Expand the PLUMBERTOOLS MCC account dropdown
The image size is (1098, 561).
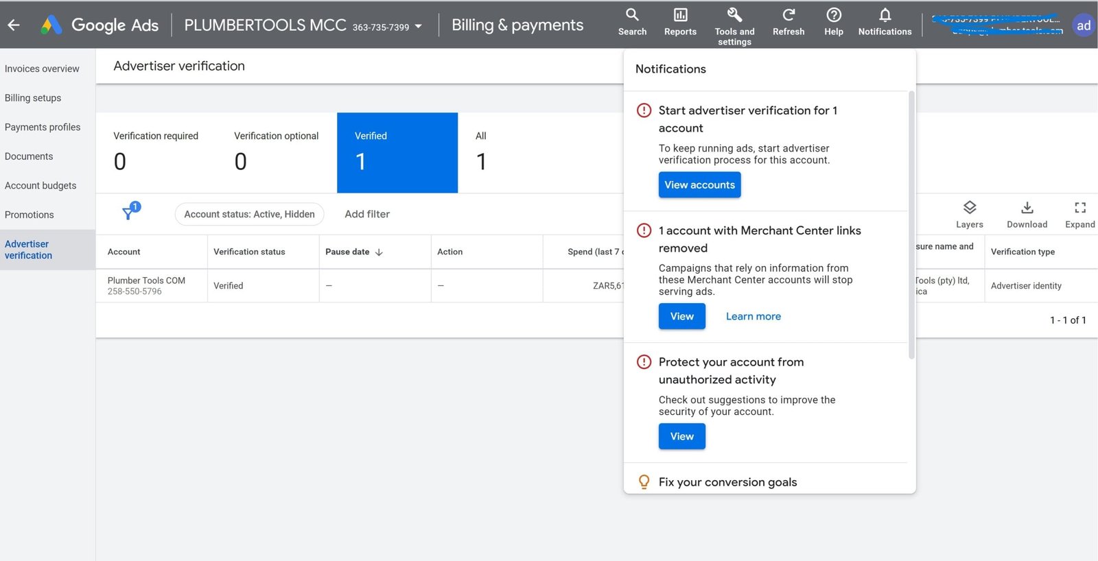pos(418,27)
